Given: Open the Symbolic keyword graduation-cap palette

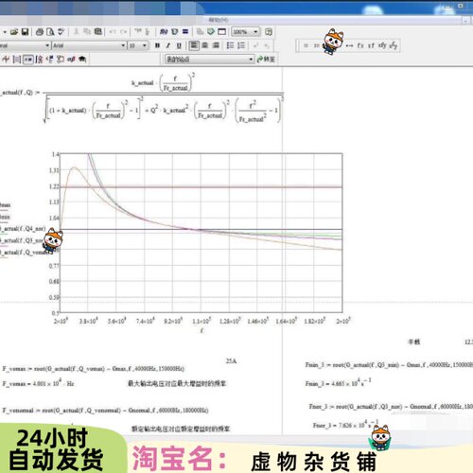Looking at the screenshot, I should pyautogui.click(x=82, y=60).
